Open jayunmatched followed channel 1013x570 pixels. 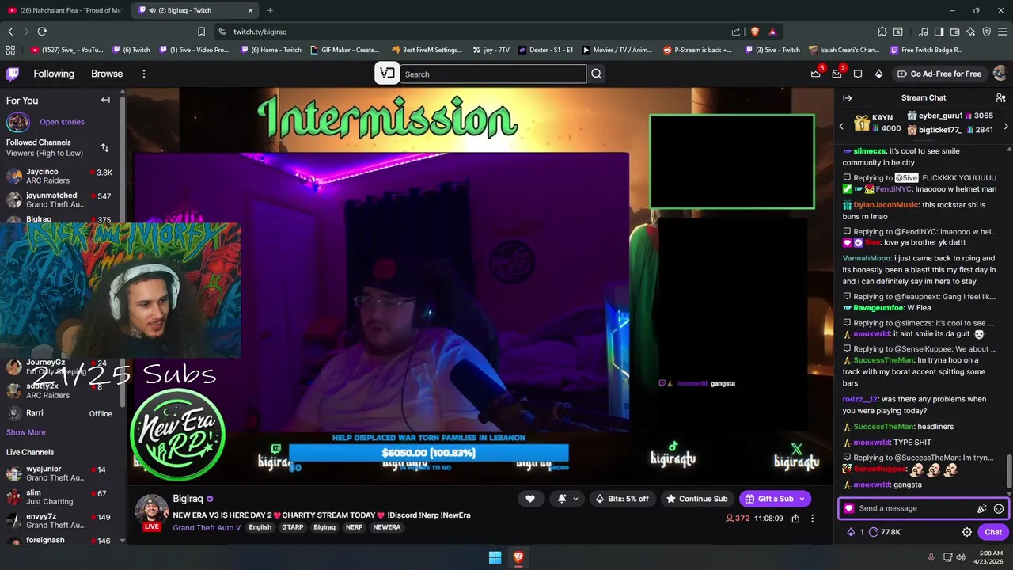[x=60, y=199]
